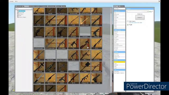The height and width of the screenshot is (95, 169).
Task: Choose the PPSh-41 blank thumbnail
Action: pyautogui.click(x=73, y=67)
